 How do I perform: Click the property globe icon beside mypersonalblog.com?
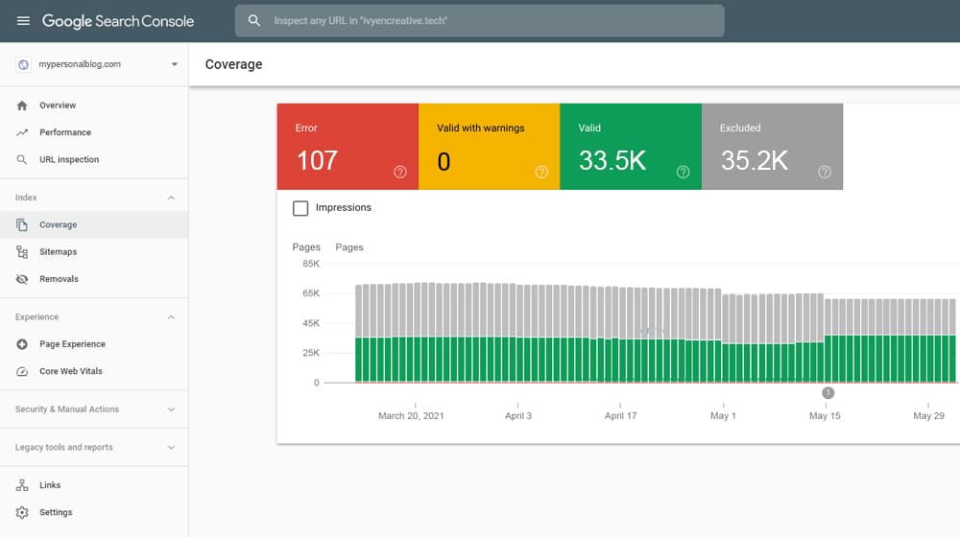click(23, 64)
